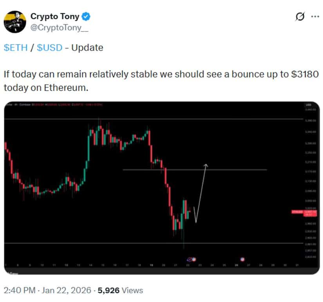The width and height of the screenshot is (323, 302).
Task: Click the blue verified badge
Action: point(87,16)
